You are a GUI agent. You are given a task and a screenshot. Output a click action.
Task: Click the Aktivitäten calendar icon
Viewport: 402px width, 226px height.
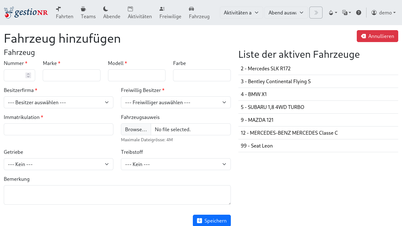click(x=130, y=9)
